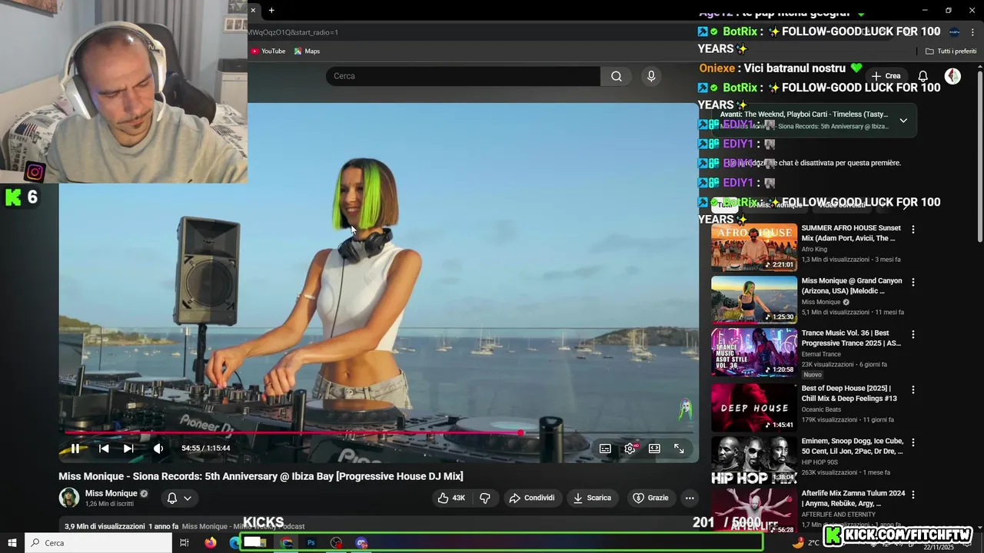
Task: Skip to the next video
Action: coord(128,449)
